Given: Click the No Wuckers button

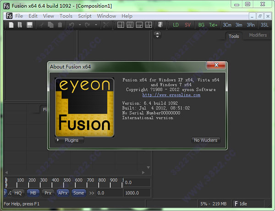Looking at the screenshot, I should click(x=205, y=140).
